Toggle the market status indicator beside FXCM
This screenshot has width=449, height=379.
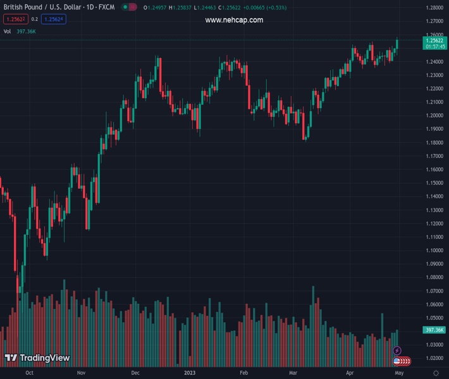click(x=129, y=8)
